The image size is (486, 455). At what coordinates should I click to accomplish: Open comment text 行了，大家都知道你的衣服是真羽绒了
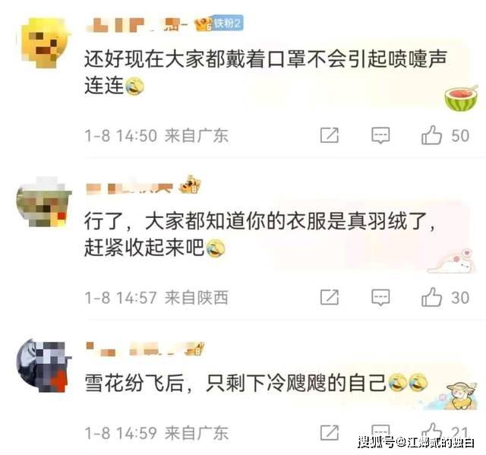(259, 221)
